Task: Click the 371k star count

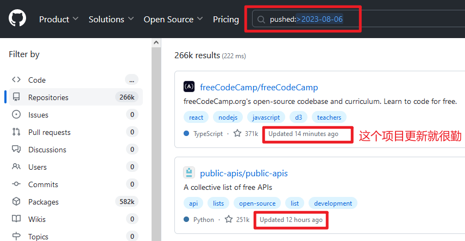Action: pyautogui.click(x=252, y=134)
